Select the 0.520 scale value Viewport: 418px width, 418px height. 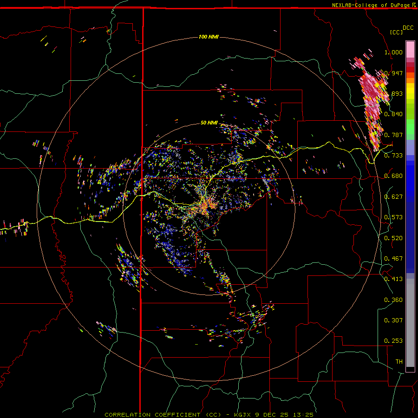pyautogui.click(x=393, y=238)
